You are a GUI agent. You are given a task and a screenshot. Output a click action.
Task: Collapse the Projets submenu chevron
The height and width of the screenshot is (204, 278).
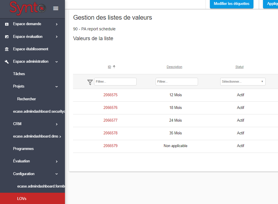tap(57, 87)
